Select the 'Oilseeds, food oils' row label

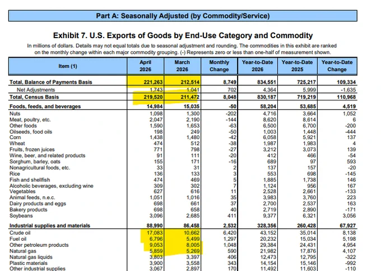pyautogui.click(x=31, y=132)
